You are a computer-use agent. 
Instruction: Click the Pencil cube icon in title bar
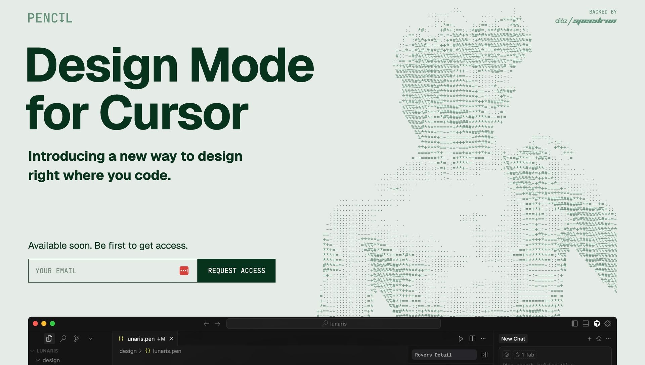pos(597,323)
